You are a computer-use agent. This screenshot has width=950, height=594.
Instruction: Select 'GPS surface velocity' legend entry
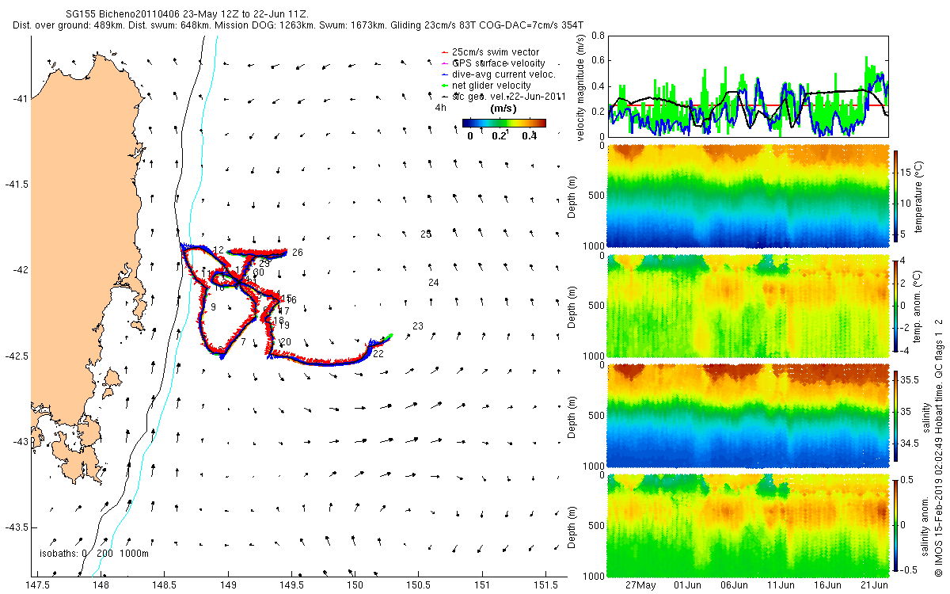492,63
